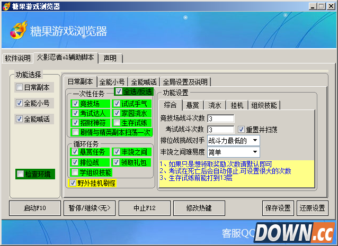Viewport: 338px width, 246px height.
Task: Click the 竞技场战斗次数 input field
Action: coord(221,119)
